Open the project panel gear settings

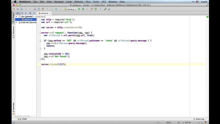click(x=30, y=13)
